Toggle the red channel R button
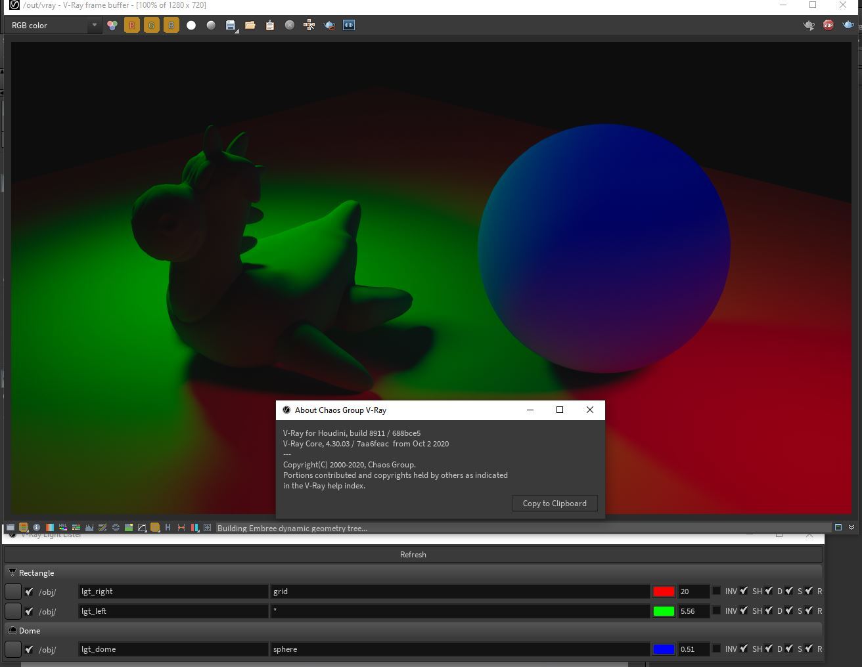This screenshot has width=862, height=667. tap(132, 25)
